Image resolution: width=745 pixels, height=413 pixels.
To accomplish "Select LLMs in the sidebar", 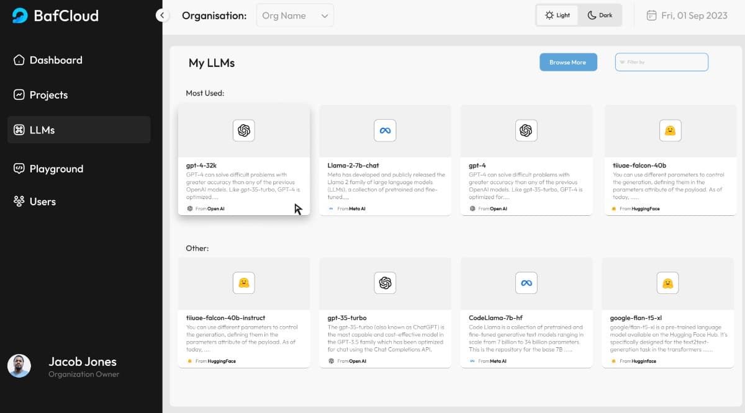I will pos(79,130).
